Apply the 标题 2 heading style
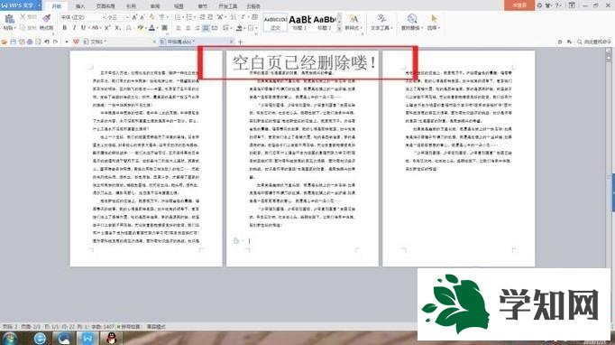The height and width of the screenshot is (345, 615). 325,23
